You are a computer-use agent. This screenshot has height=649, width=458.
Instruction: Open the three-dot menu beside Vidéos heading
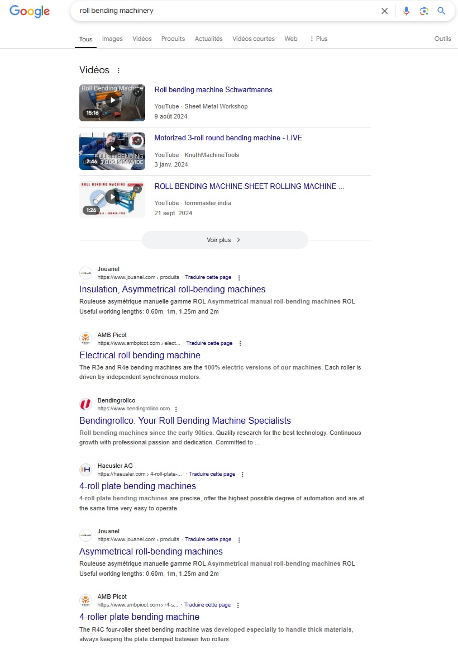[118, 70]
